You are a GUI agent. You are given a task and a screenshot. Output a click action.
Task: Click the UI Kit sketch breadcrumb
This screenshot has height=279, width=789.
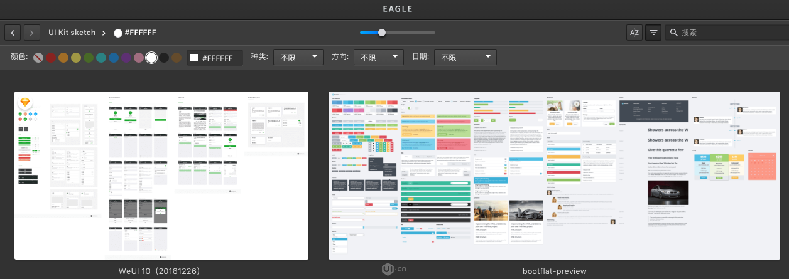[72, 33]
